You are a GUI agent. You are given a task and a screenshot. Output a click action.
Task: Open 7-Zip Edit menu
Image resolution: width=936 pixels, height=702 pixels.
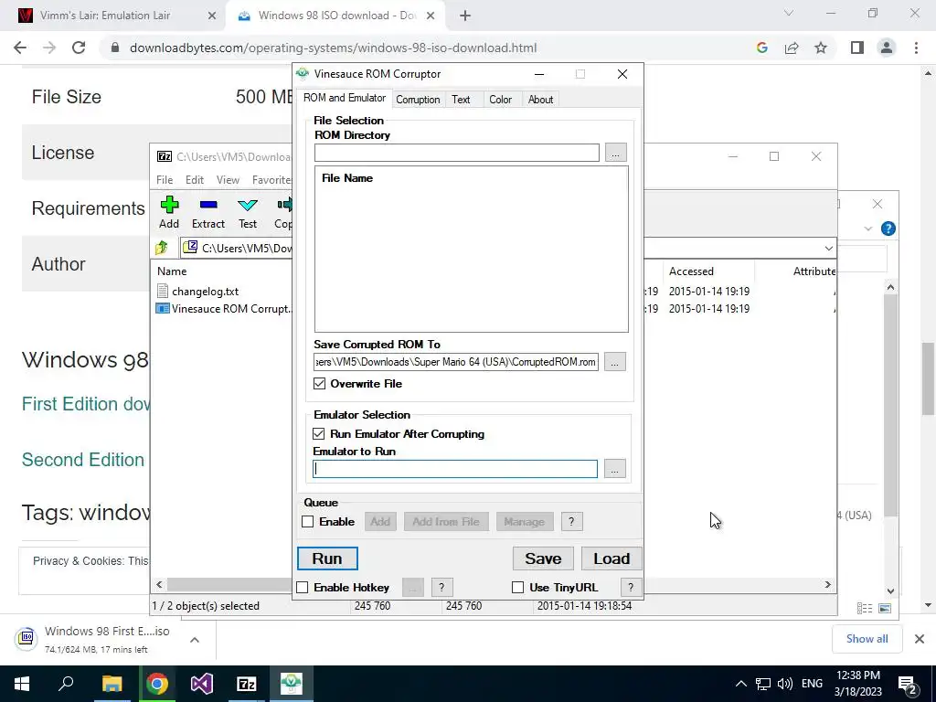(x=195, y=180)
